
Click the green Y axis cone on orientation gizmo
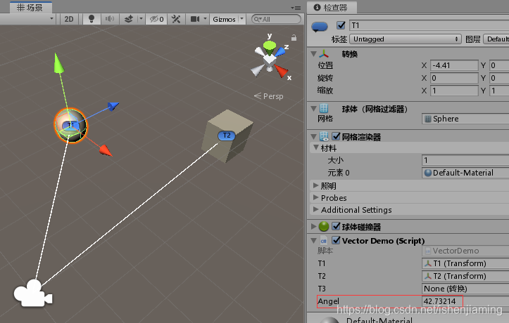click(x=270, y=47)
